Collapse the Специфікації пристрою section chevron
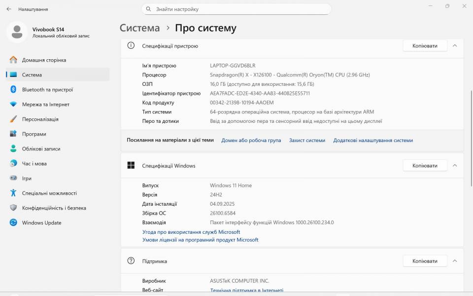 click(x=455, y=45)
